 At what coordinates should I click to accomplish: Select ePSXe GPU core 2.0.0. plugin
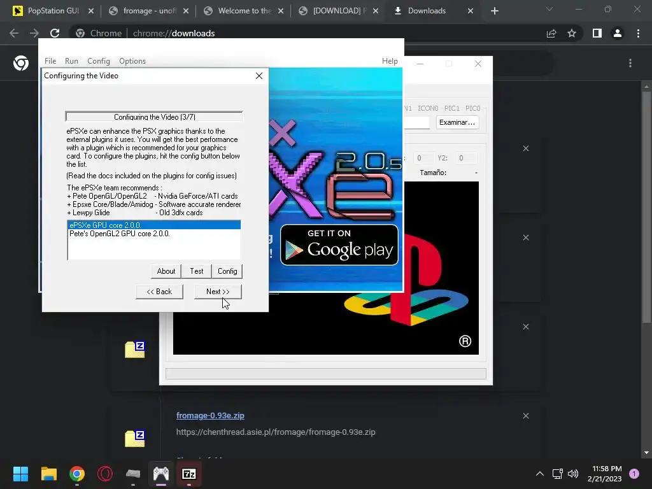(154, 225)
